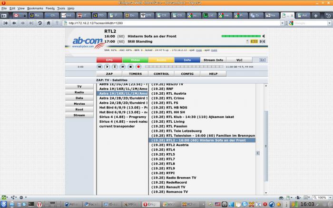Stop playback with the stop button
333x208 pixels.
[x=130, y=67]
